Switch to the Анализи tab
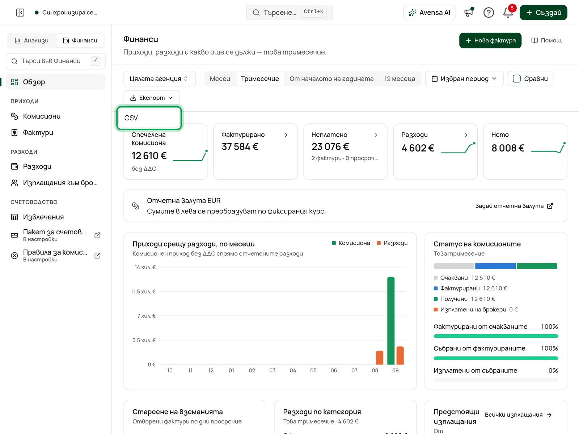Viewport: 579px width, 434px height. pos(31,41)
